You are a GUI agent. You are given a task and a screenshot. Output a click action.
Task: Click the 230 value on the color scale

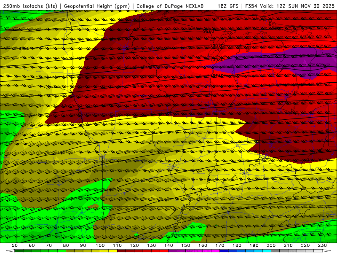[322, 245]
